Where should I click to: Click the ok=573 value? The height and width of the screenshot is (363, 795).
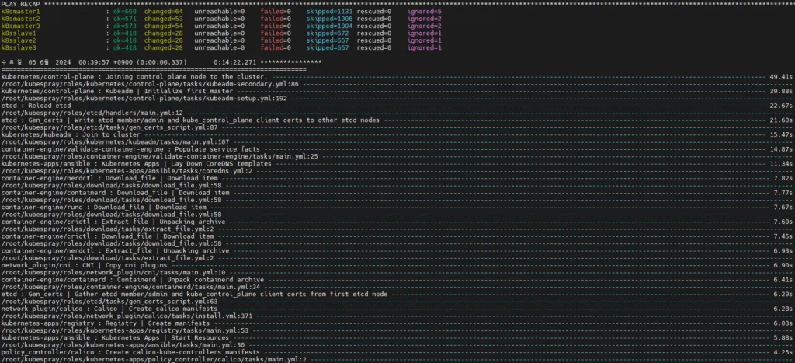125,26
